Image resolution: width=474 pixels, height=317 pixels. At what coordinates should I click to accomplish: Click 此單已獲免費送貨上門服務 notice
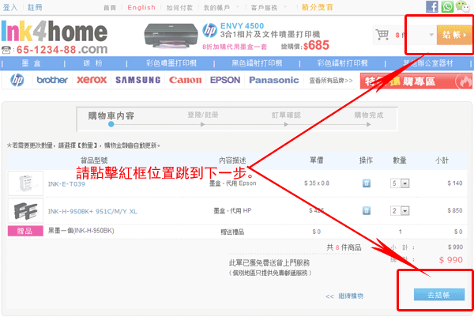point(269,262)
